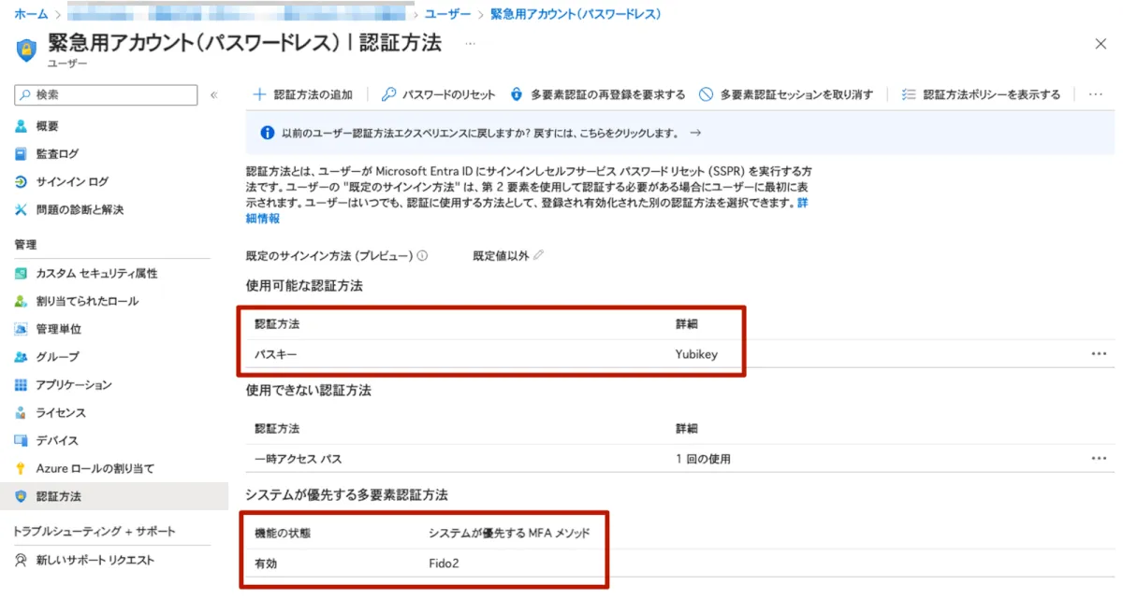Click the 割り当てられたロール icon
1123x599 pixels.
point(21,301)
